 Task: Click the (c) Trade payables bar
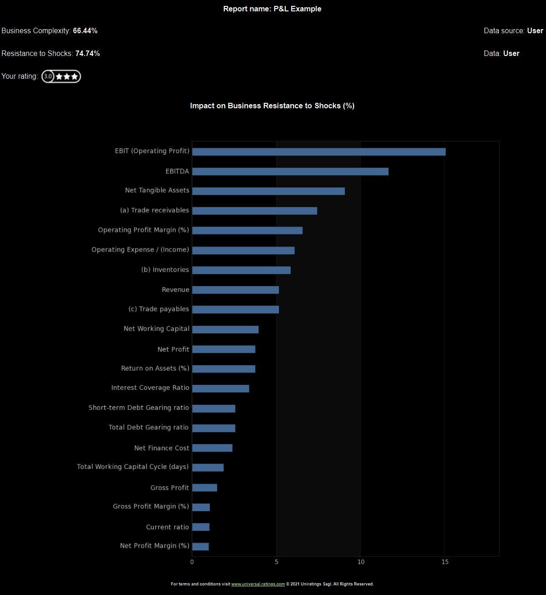235,310
